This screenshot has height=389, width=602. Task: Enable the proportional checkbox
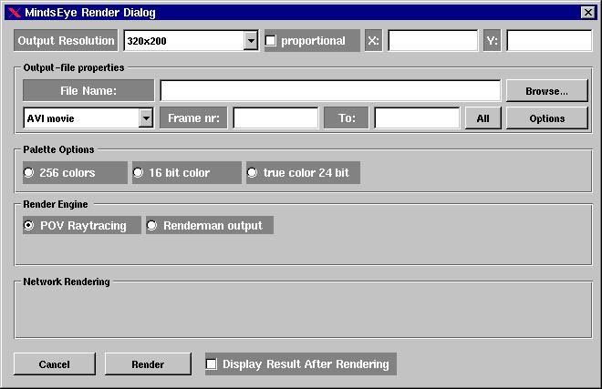point(271,41)
